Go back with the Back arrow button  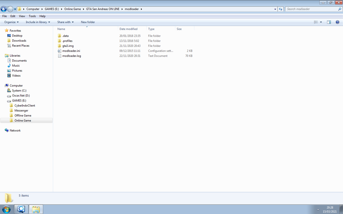point(4,9)
